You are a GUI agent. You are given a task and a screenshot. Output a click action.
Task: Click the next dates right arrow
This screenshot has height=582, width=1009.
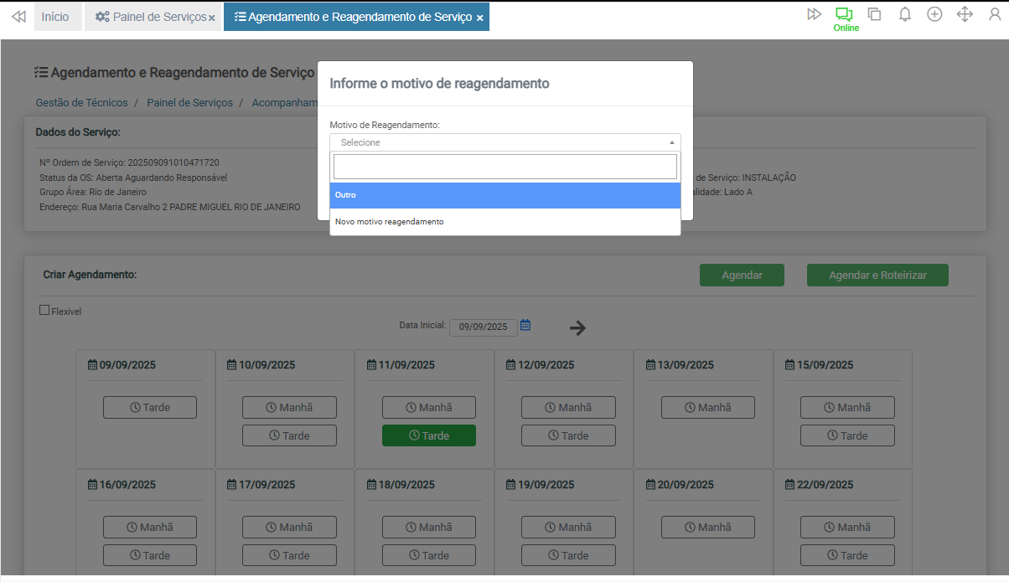coord(577,328)
